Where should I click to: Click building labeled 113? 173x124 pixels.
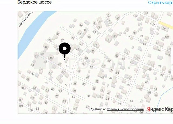[145, 13]
